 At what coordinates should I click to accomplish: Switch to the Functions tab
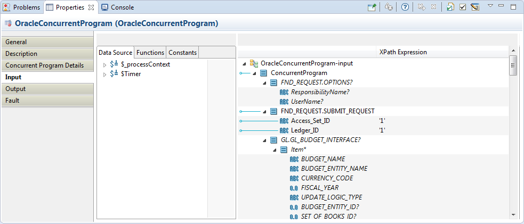pos(150,52)
